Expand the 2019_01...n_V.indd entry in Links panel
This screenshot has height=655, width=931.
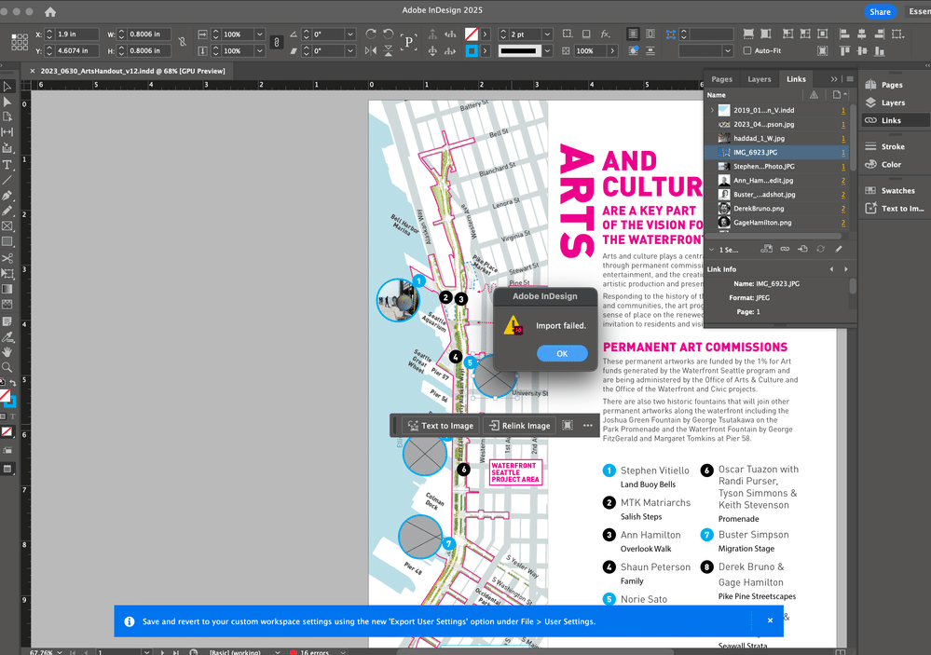[x=711, y=110]
